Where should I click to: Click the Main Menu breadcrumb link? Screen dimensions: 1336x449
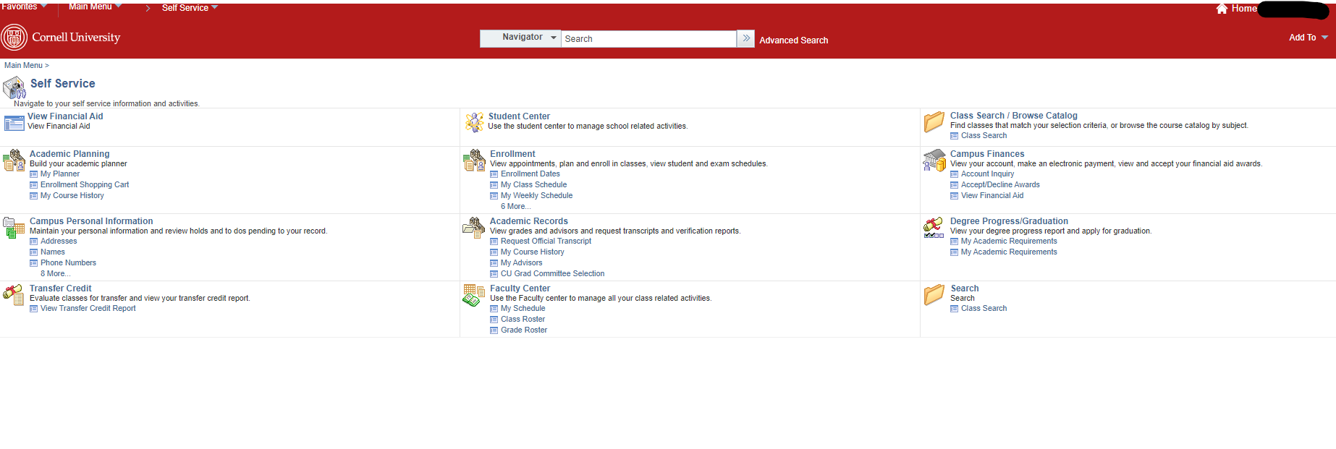coord(23,65)
